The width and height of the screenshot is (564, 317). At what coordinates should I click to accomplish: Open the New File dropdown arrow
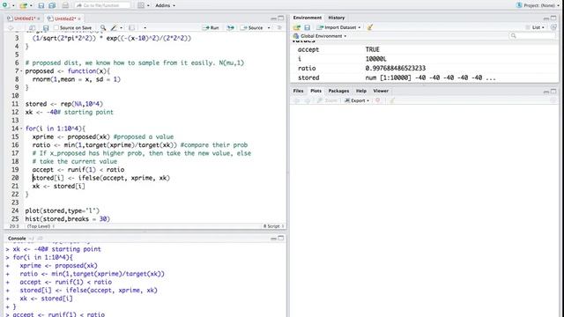[x=13, y=6]
